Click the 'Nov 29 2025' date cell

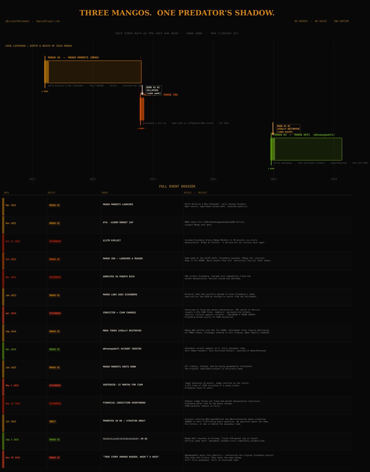13,458
